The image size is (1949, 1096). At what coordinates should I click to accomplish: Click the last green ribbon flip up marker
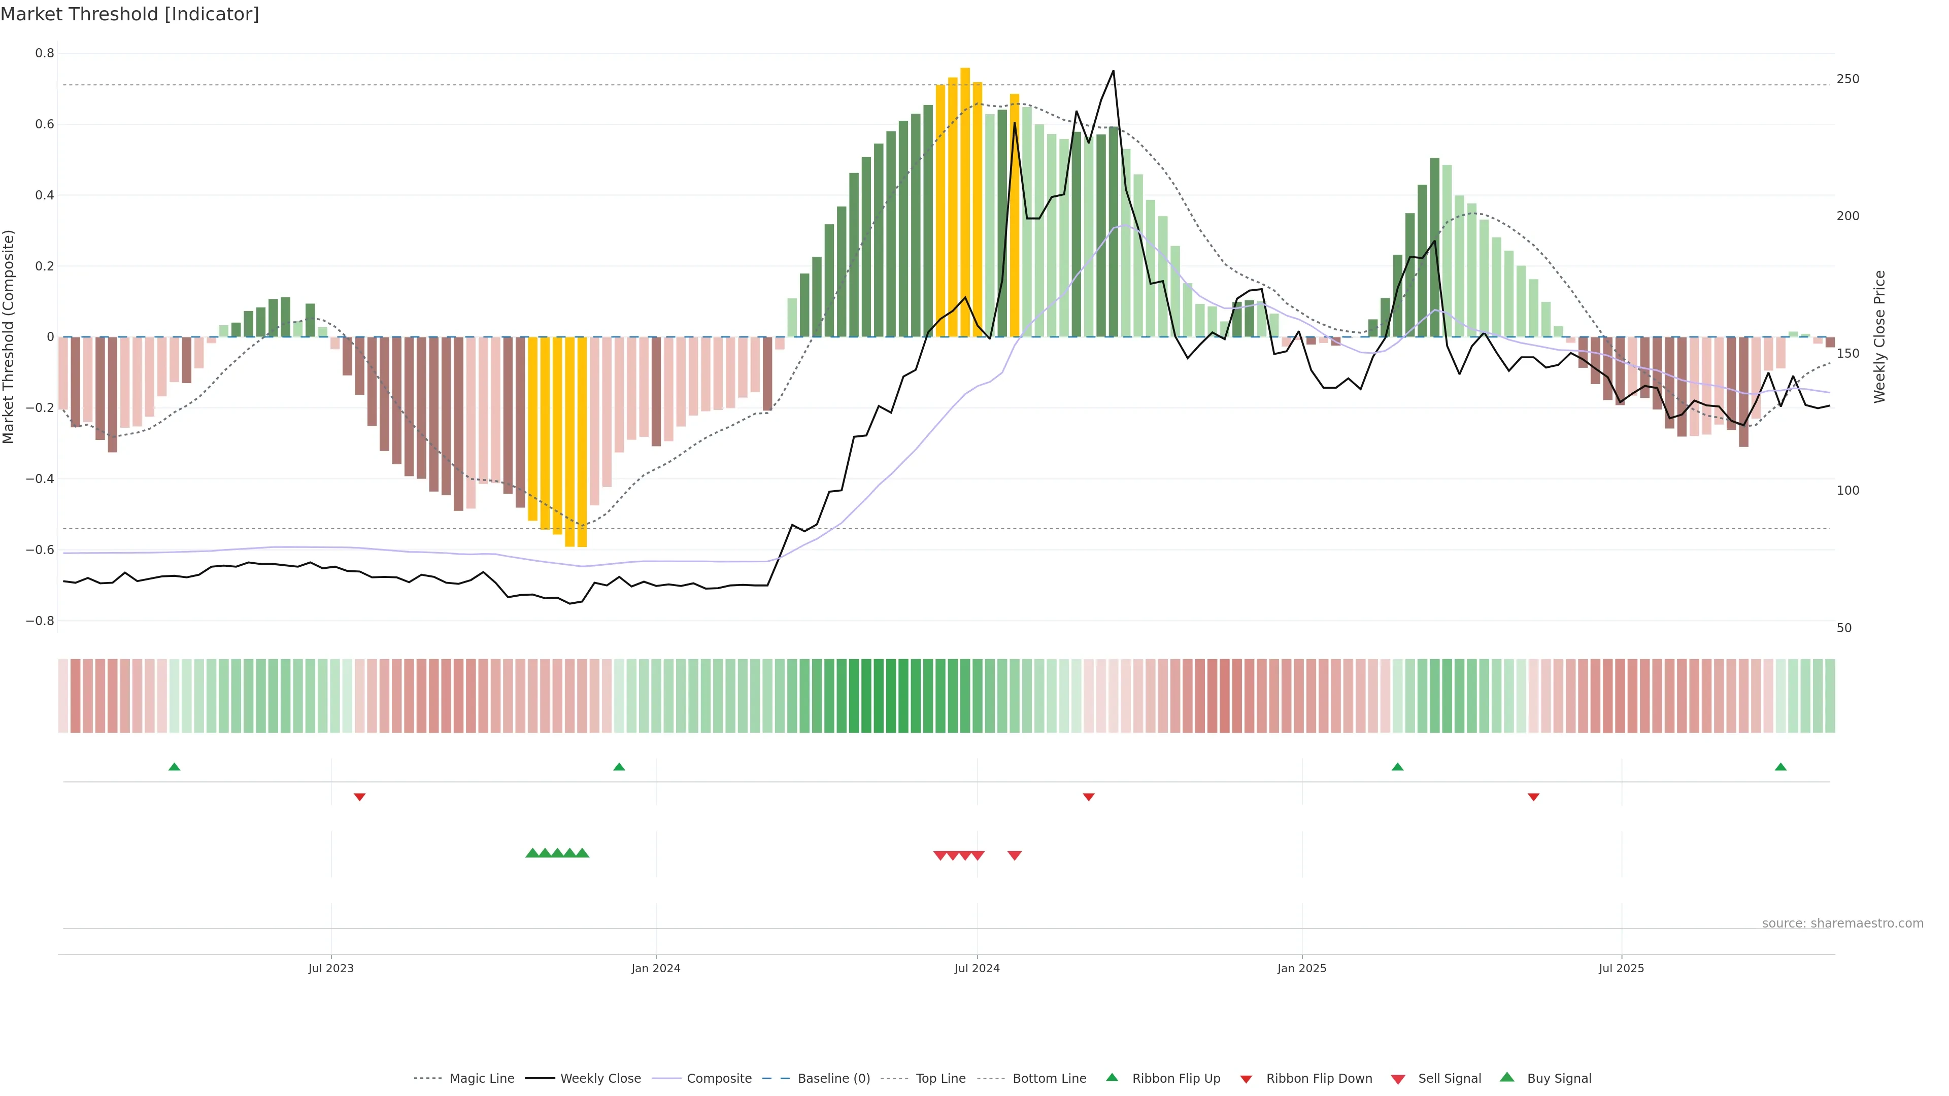pos(1780,767)
